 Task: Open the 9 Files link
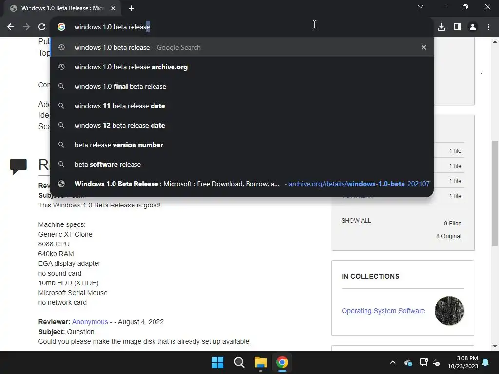[x=453, y=223]
